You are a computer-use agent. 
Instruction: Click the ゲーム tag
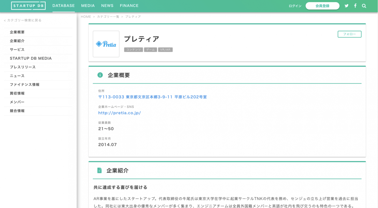click(x=150, y=50)
